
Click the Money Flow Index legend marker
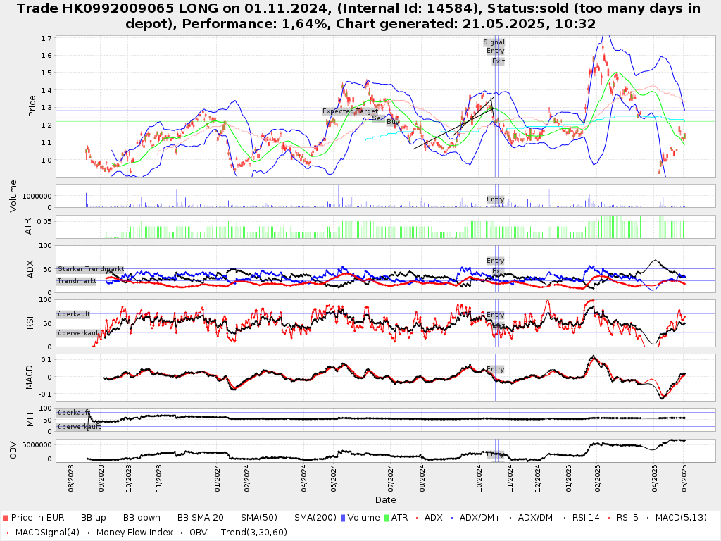[x=88, y=532]
